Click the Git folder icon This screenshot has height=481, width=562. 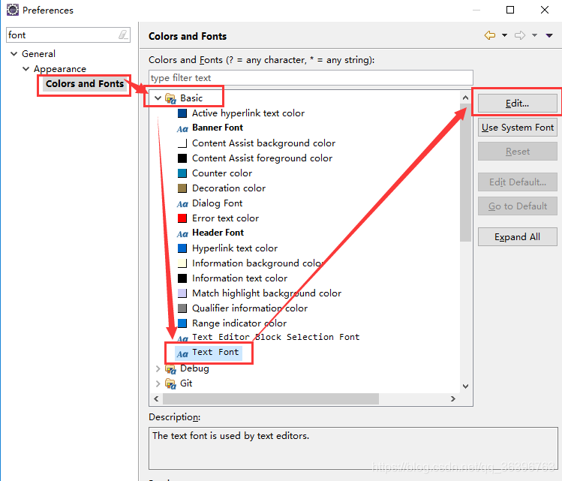click(x=170, y=384)
